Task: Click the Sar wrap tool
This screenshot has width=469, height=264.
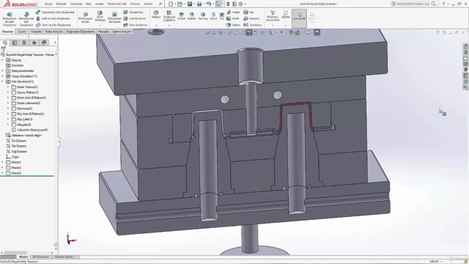Action: point(248,12)
